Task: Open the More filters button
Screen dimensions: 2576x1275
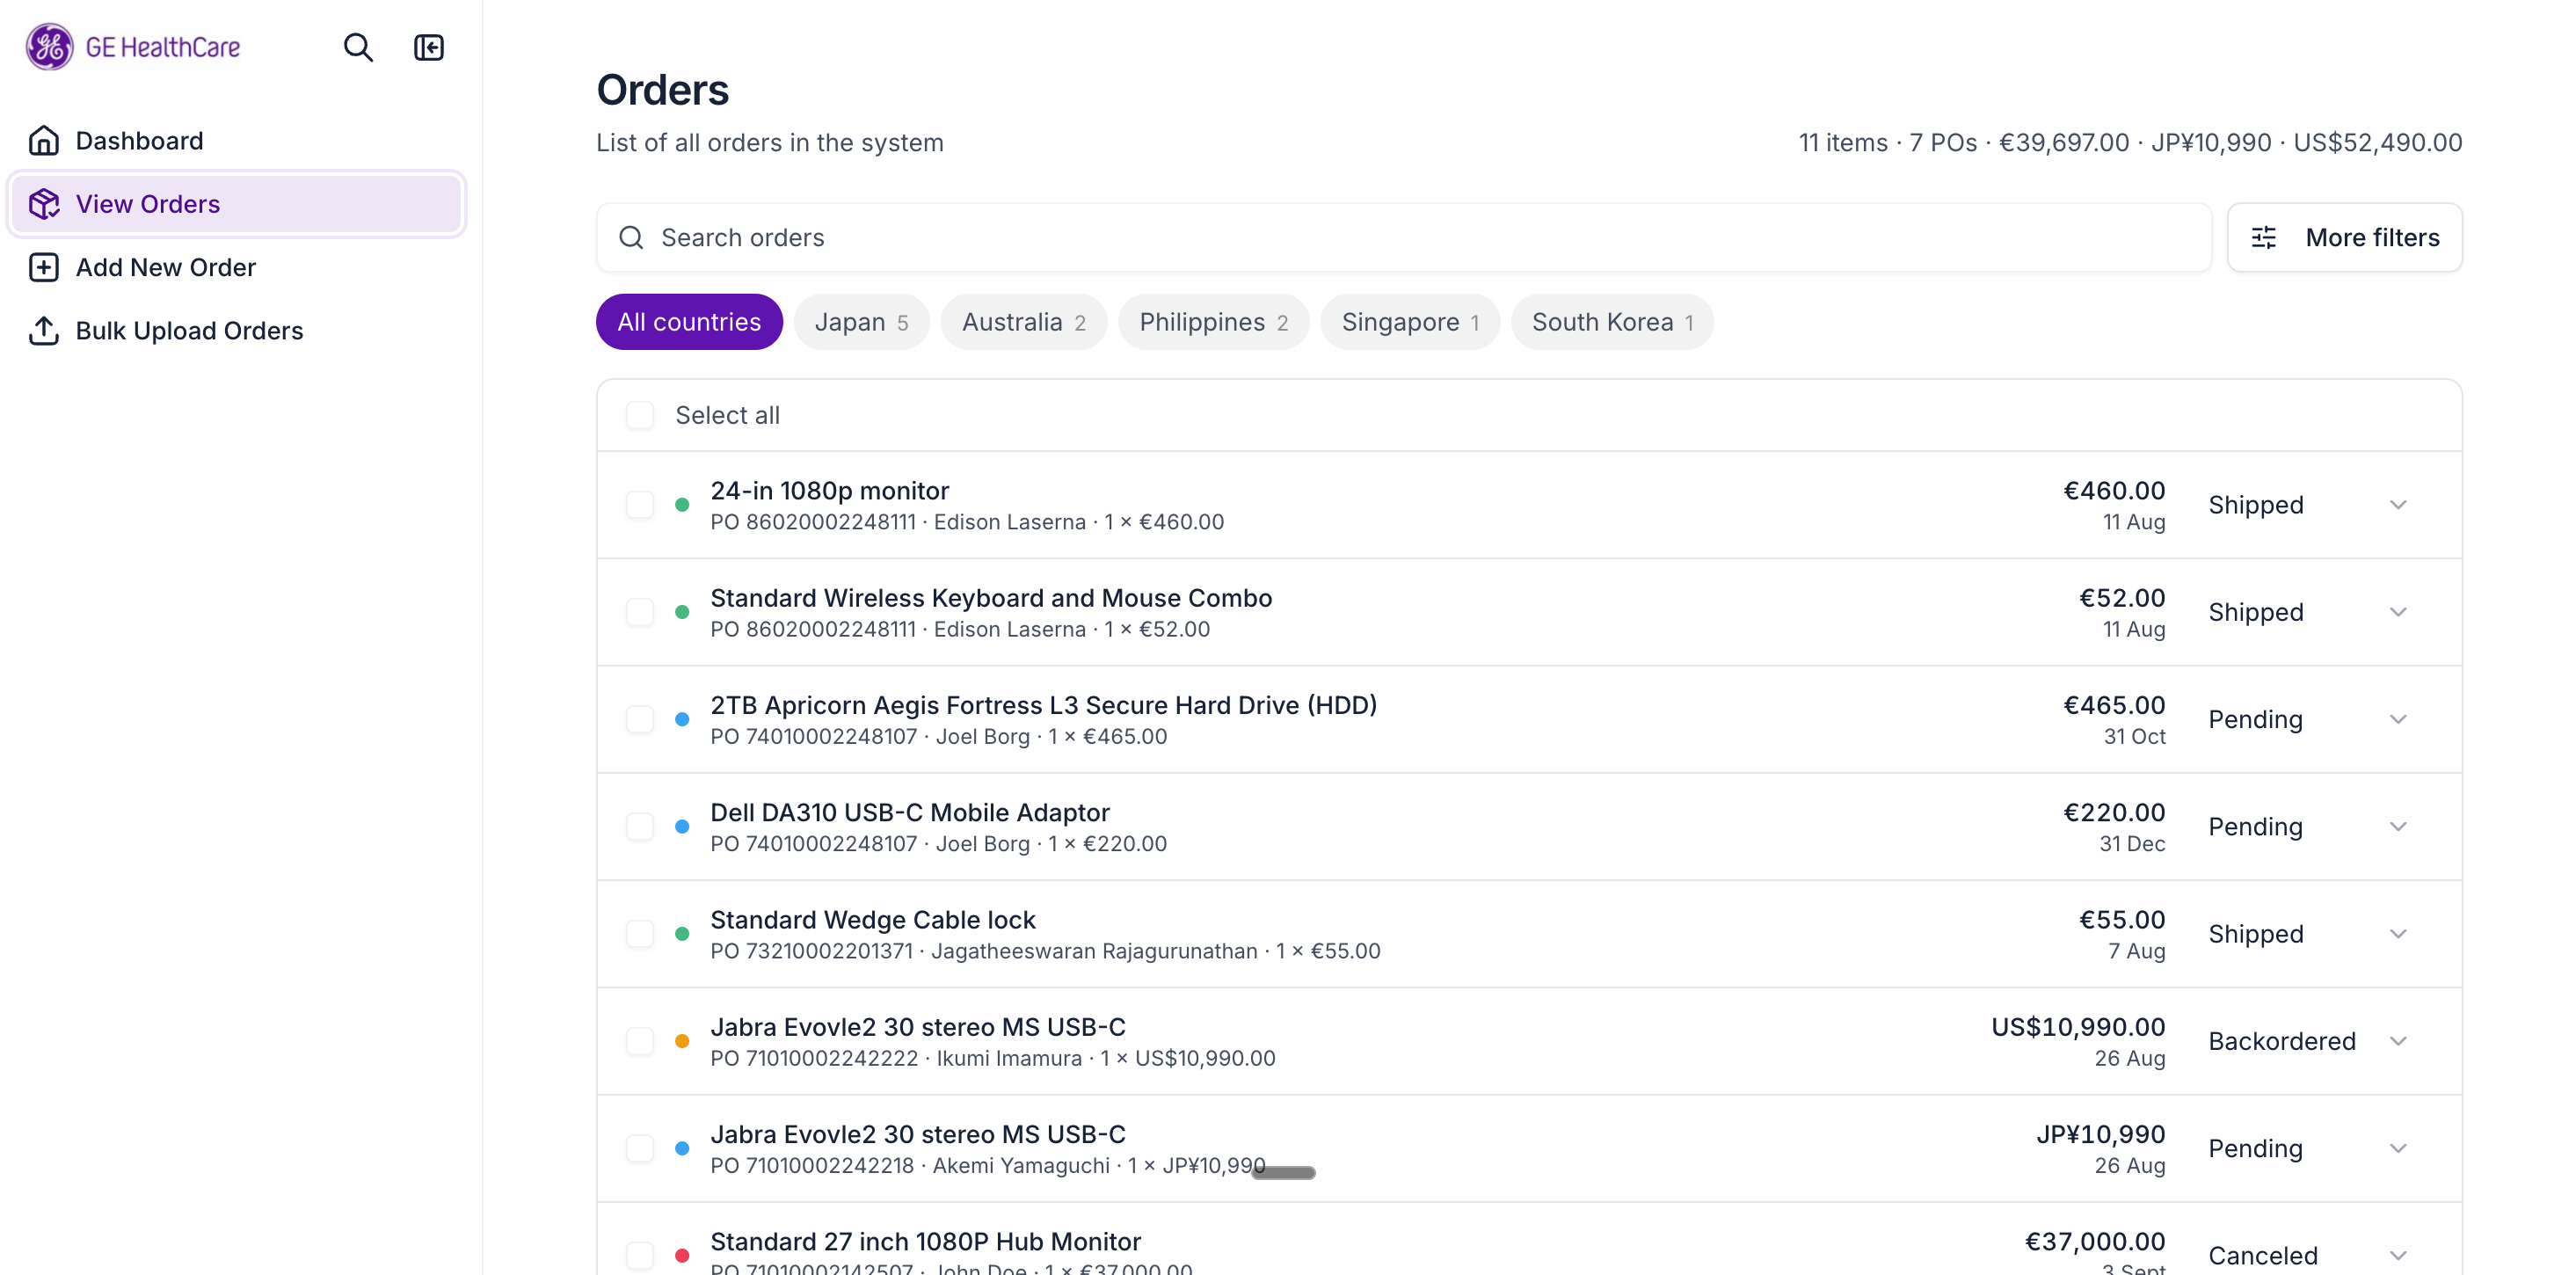Action: pyautogui.click(x=2344, y=238)
